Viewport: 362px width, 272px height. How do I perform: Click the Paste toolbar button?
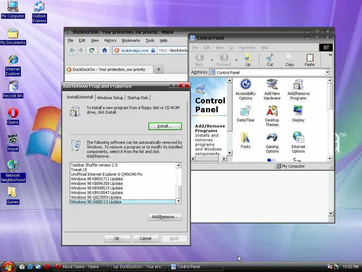[x=309, y=60]
